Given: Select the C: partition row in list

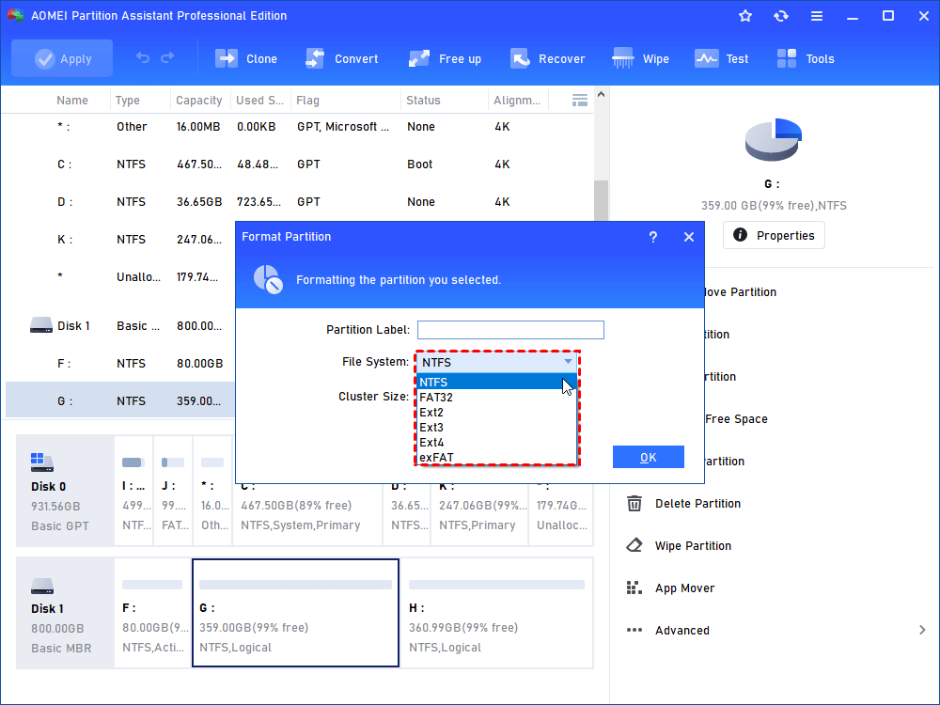Looking at the screenshot, I should coord(298,164).
